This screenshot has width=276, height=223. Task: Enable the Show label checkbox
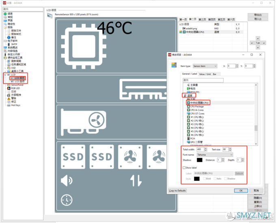184,168
